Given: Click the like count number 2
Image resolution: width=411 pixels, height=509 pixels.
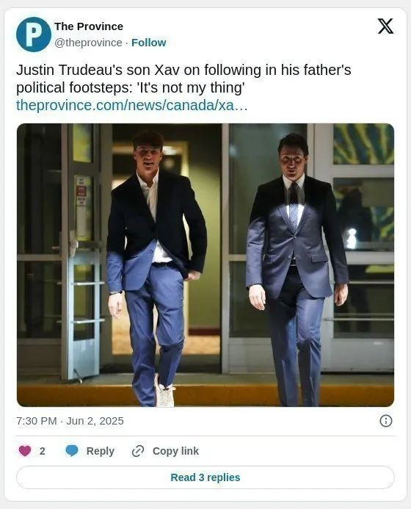Looking at the screenshot, I should 42,451.
